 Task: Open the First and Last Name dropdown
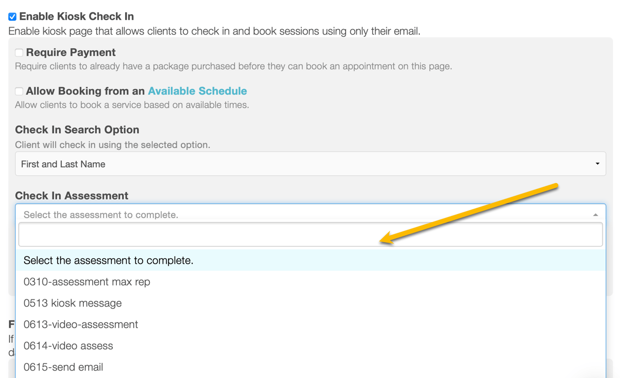point(306,164)
